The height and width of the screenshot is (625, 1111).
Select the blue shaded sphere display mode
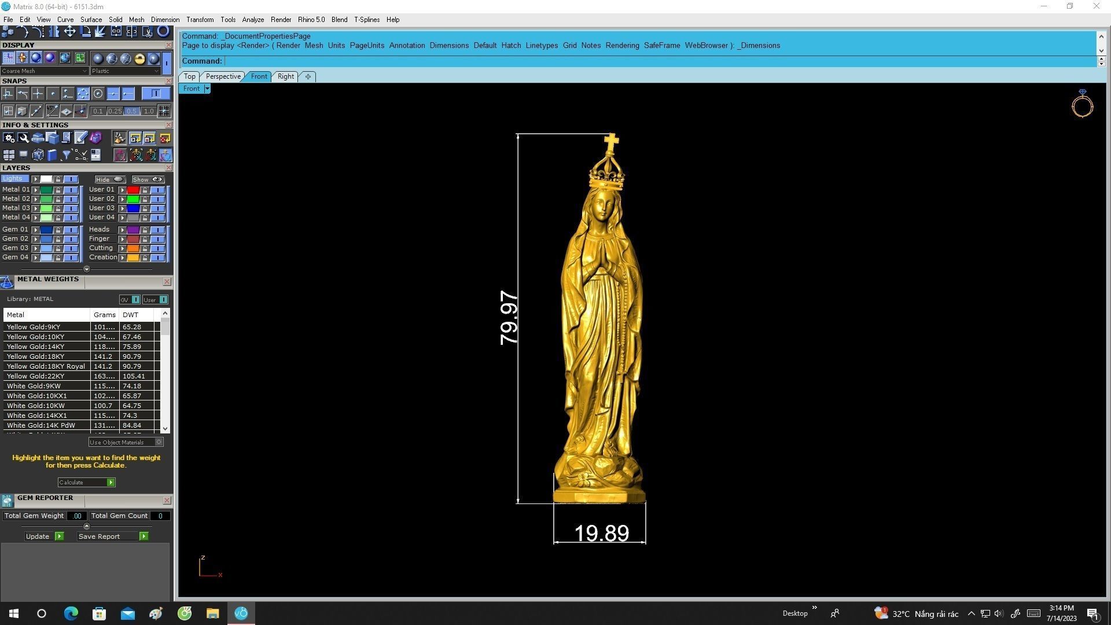click(x=36, y=57)
